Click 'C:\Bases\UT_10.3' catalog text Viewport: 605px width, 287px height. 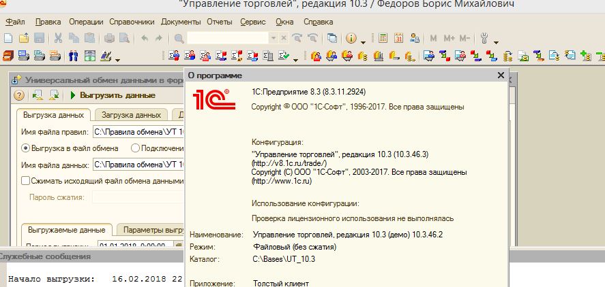pos(284,259)
